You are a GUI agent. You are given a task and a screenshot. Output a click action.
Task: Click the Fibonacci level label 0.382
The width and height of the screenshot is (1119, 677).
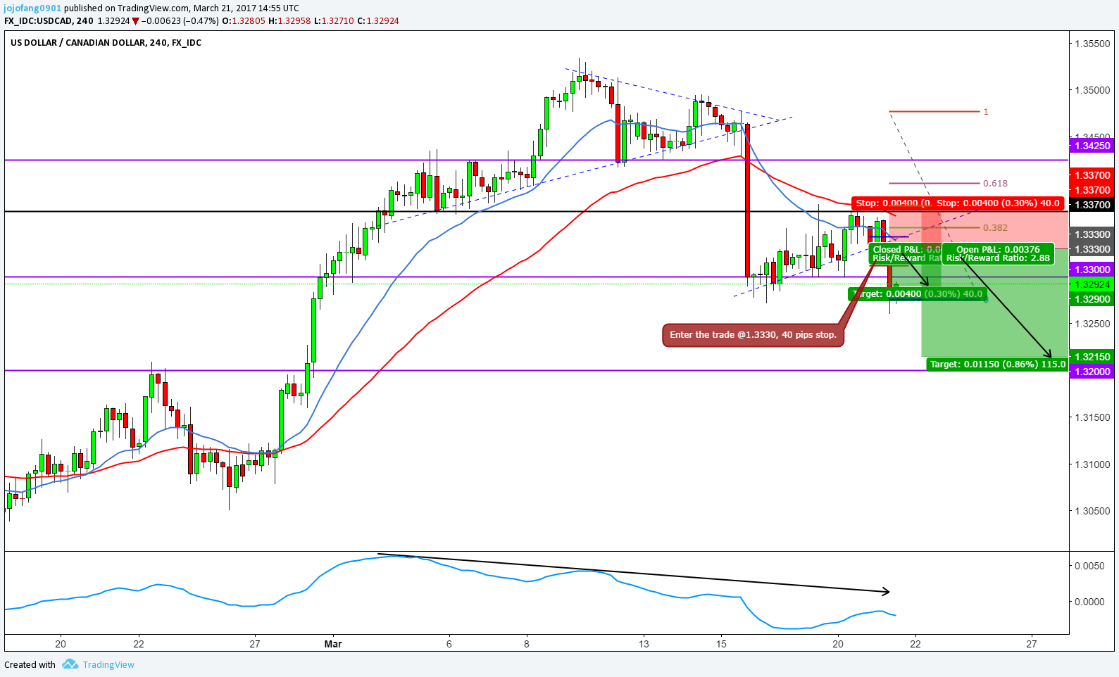tap(995, 227)
